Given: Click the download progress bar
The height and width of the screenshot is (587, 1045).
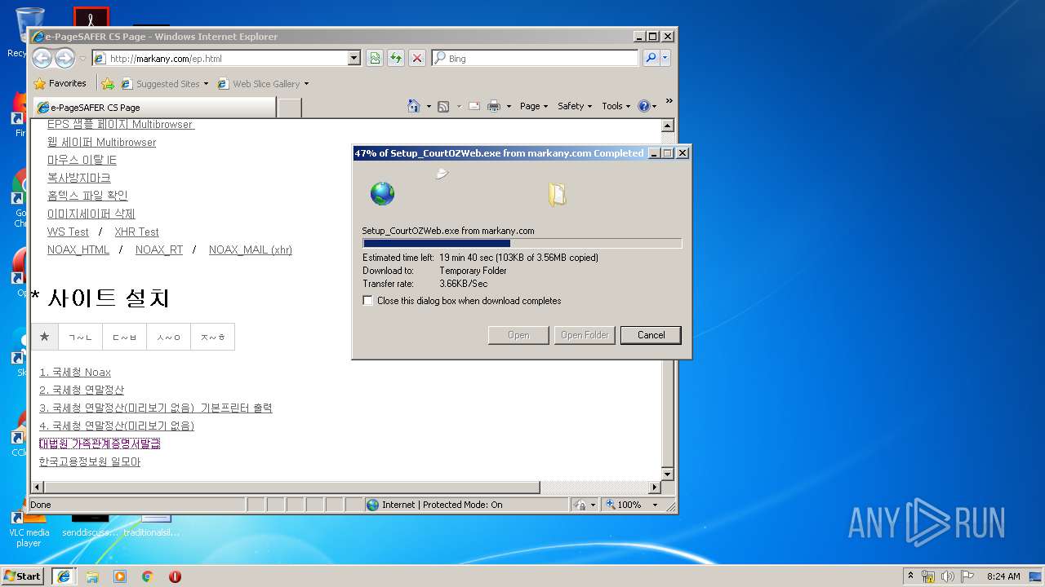Looking at the screenshot, I should [522, 243].
